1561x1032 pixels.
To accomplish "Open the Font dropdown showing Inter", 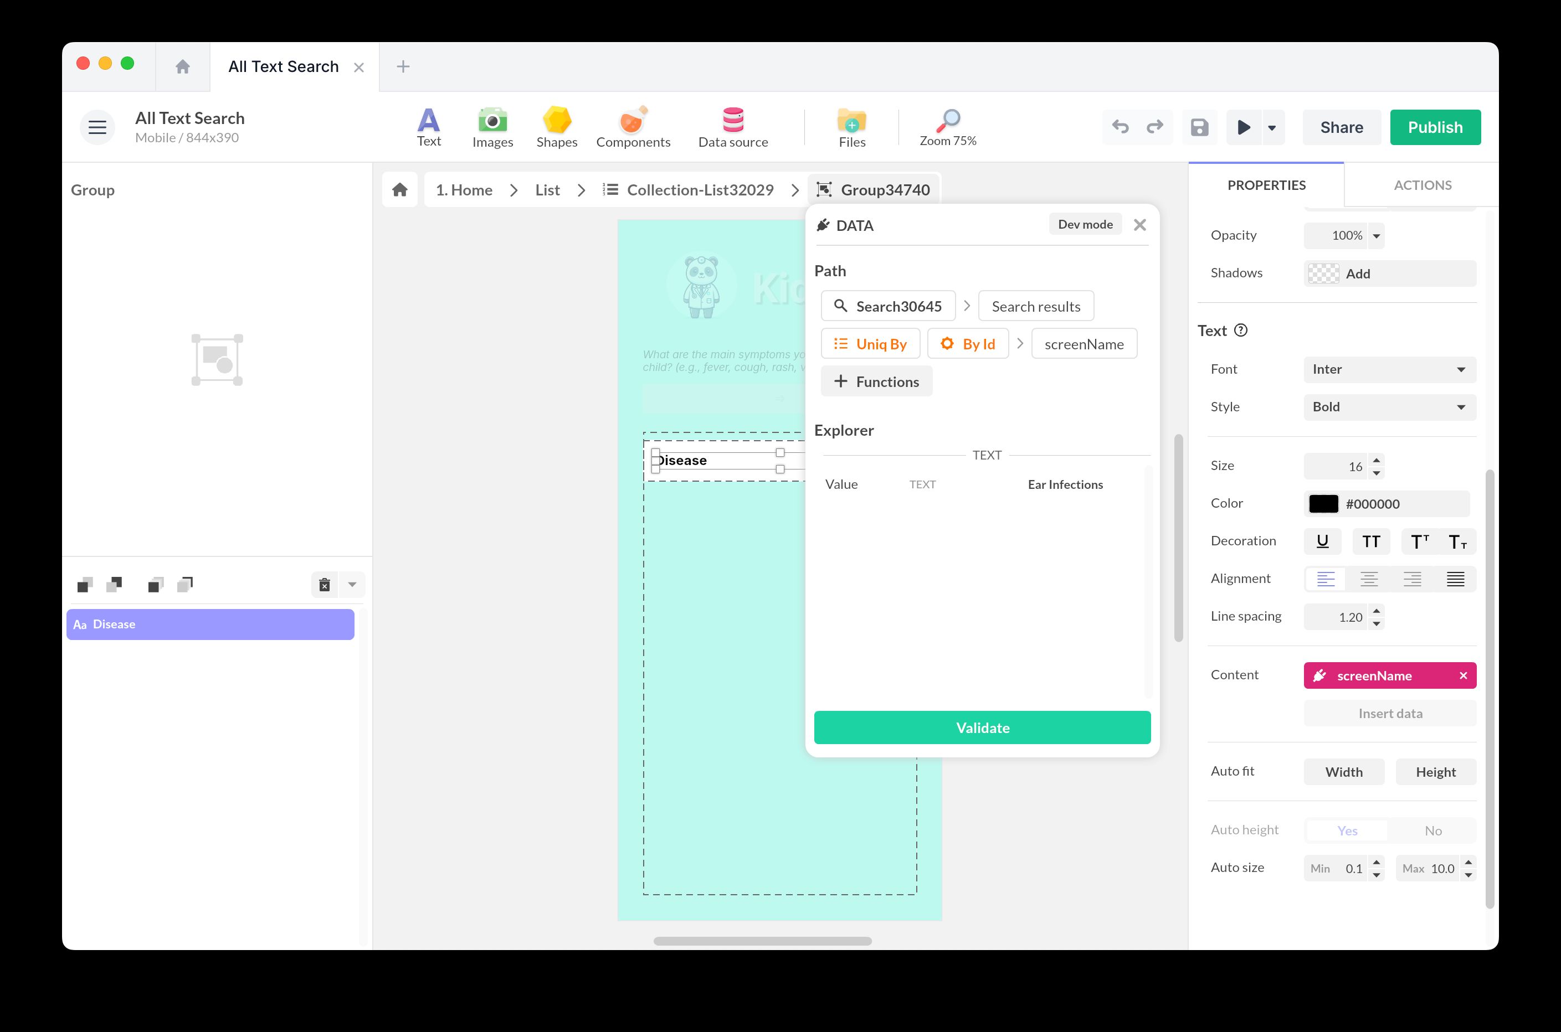I will (1389, 369).
